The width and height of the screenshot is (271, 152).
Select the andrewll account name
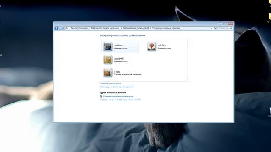click(119, 59)
